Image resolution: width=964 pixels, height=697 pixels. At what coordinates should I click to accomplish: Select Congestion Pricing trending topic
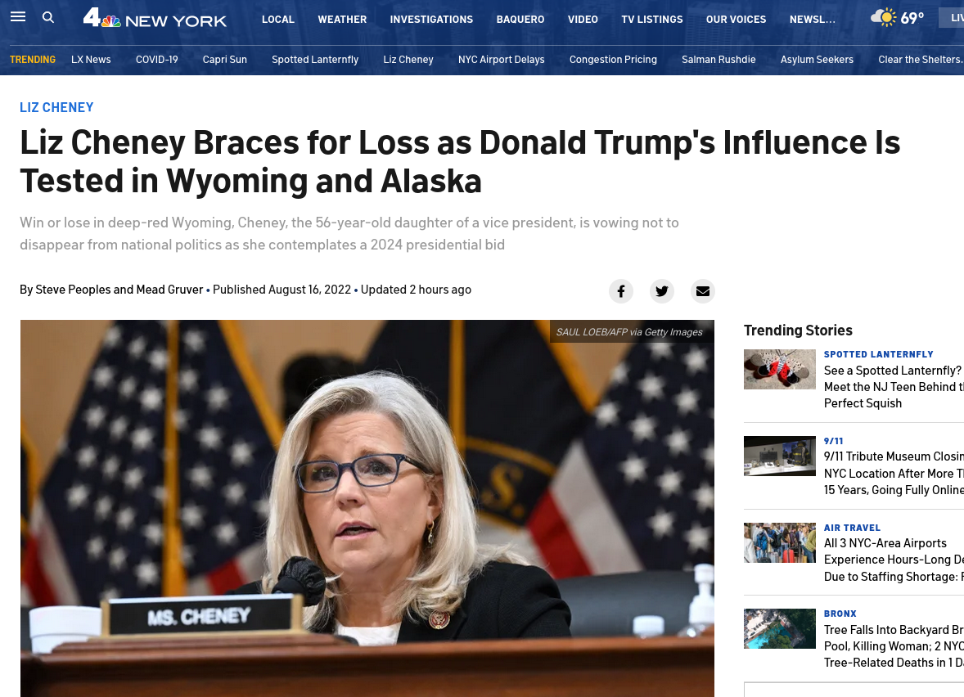[x=613, y=60]
